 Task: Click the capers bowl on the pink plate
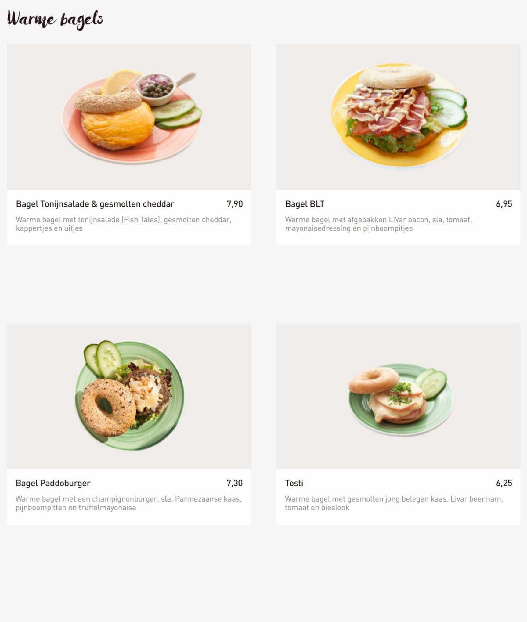(x=155, y=89)
